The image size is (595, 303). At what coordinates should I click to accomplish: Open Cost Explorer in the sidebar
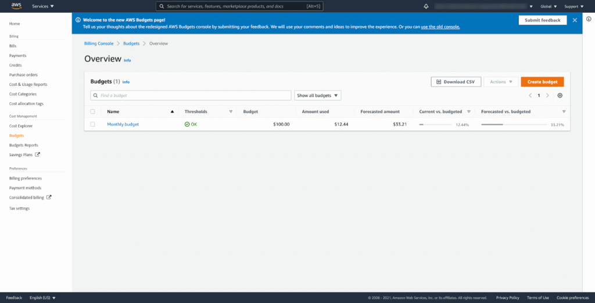pos(21,126)
